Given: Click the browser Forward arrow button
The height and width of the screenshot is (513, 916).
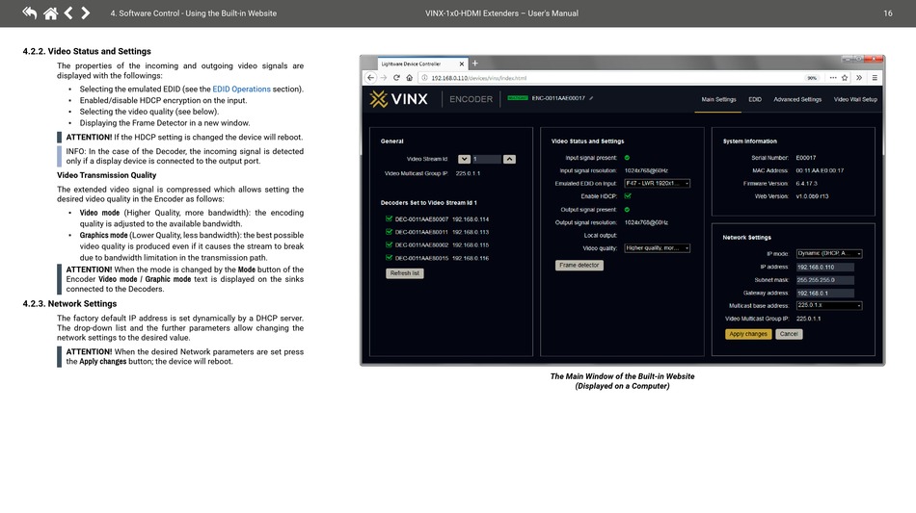Looking at the screenshot, I should pyautogui.click(x=384, y=78).
